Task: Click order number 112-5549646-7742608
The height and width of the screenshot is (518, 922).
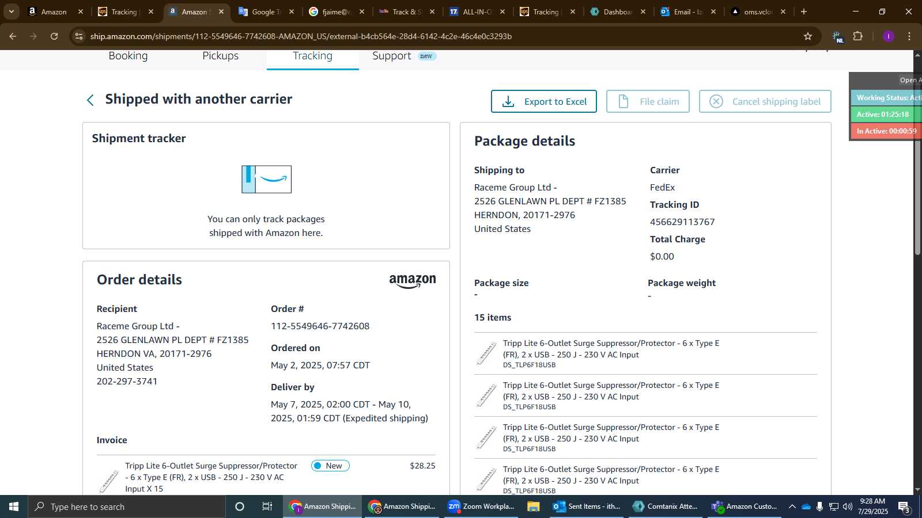Action: pos(320,326)
